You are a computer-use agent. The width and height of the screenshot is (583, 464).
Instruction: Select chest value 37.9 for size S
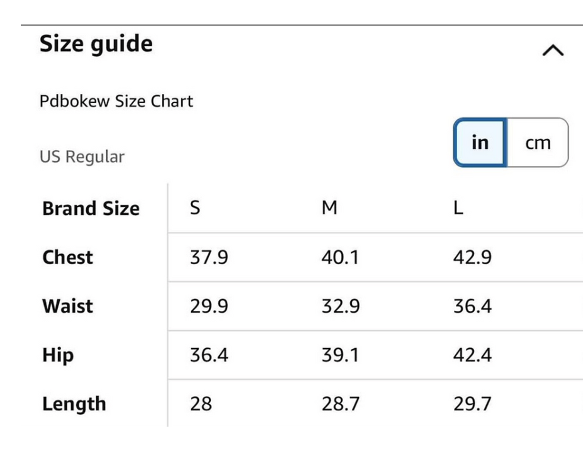point(208,257)
